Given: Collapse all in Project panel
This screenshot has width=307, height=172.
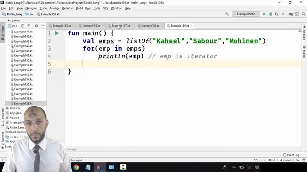Looking at the screenshot, I should pyautogui.click(x=29, y=26).
